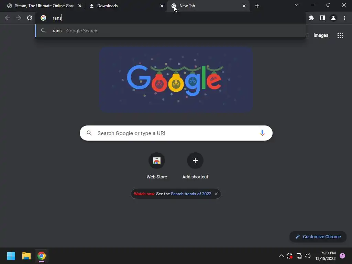The image size is (352, 264).
Task: Click the Add shortcut plus button
Action: pos(195,161)
